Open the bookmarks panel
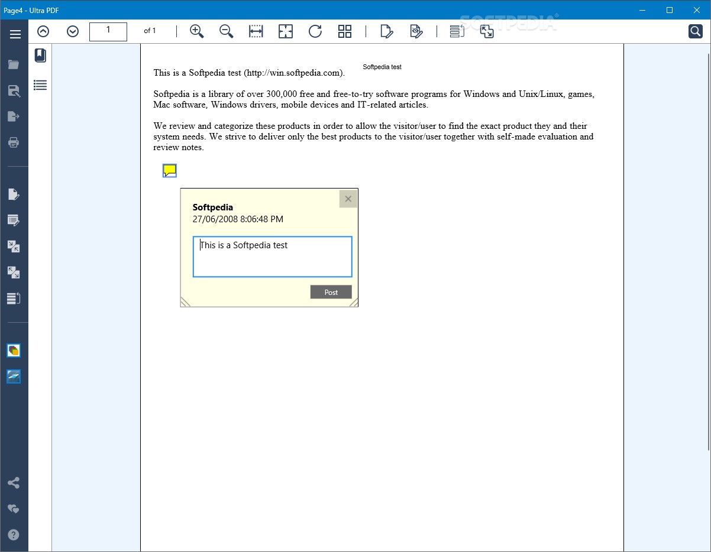The image size is (711, 552). (40, 56)
